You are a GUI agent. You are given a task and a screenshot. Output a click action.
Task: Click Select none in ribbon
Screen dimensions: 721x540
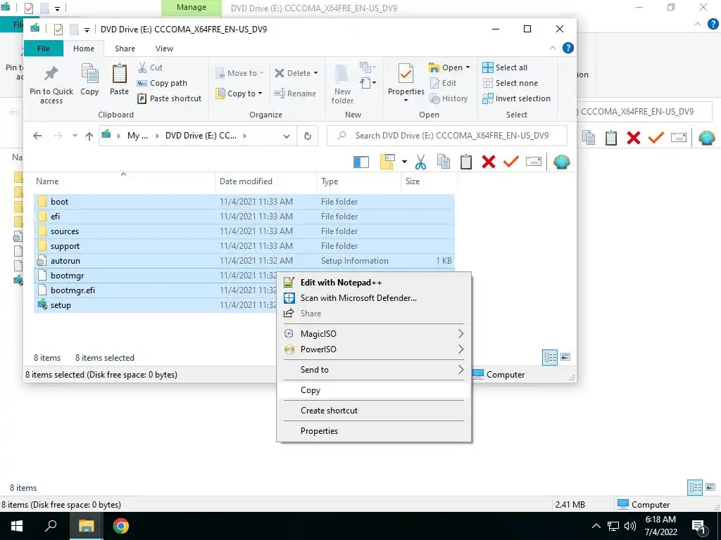click(x=510, y=83)
